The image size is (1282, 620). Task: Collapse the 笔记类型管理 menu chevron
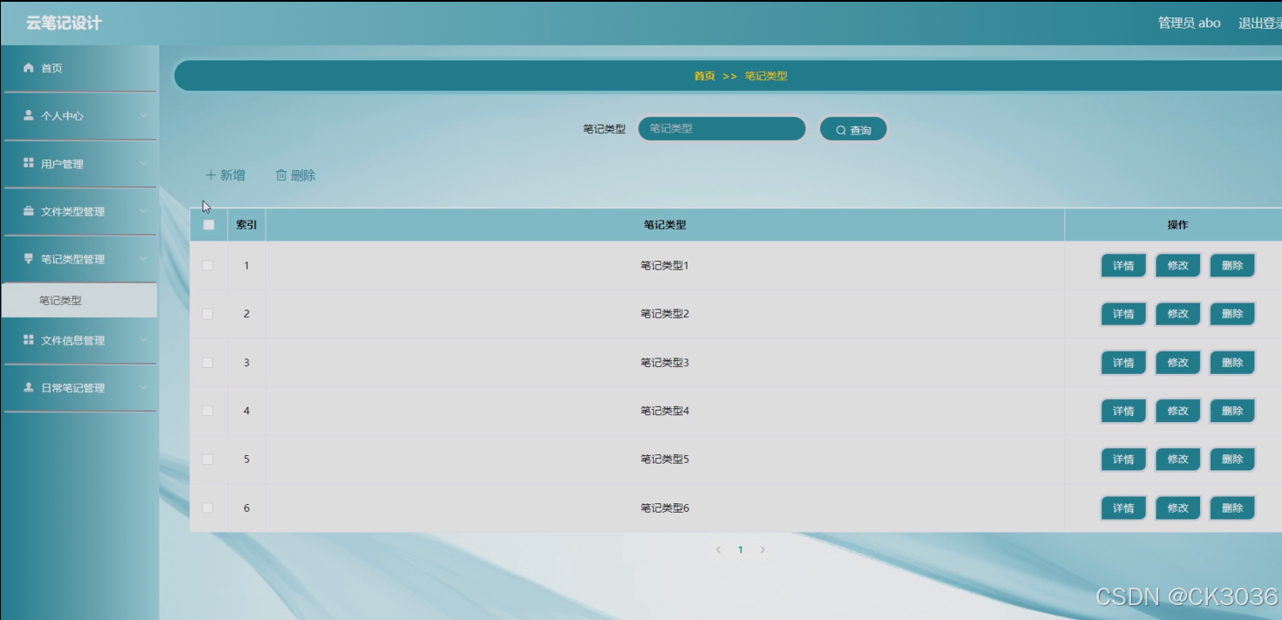click(143, 259)
